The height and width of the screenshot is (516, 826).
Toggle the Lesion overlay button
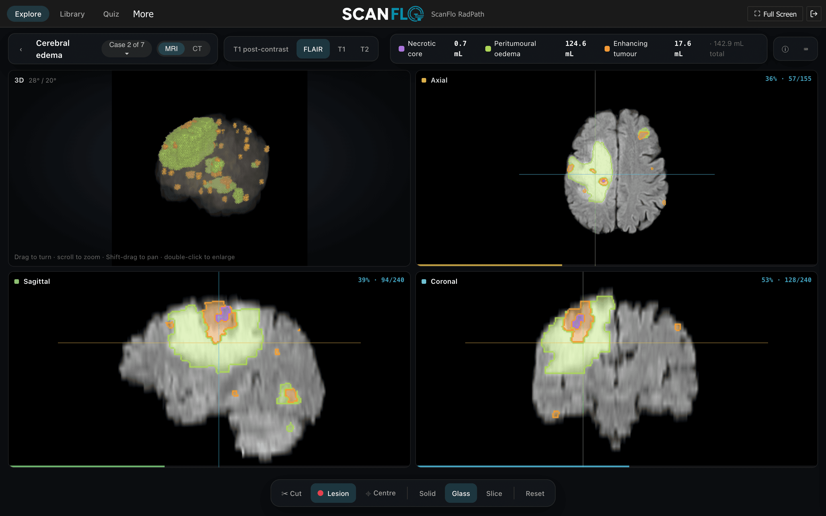[x=333, y=493]
